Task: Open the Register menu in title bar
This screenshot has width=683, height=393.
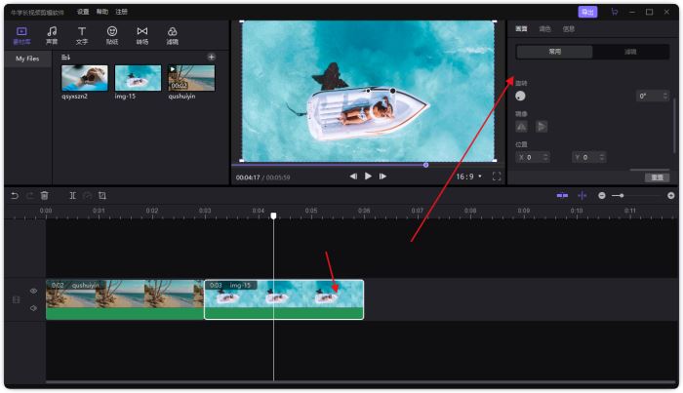Action: click(x=122, y=12)
